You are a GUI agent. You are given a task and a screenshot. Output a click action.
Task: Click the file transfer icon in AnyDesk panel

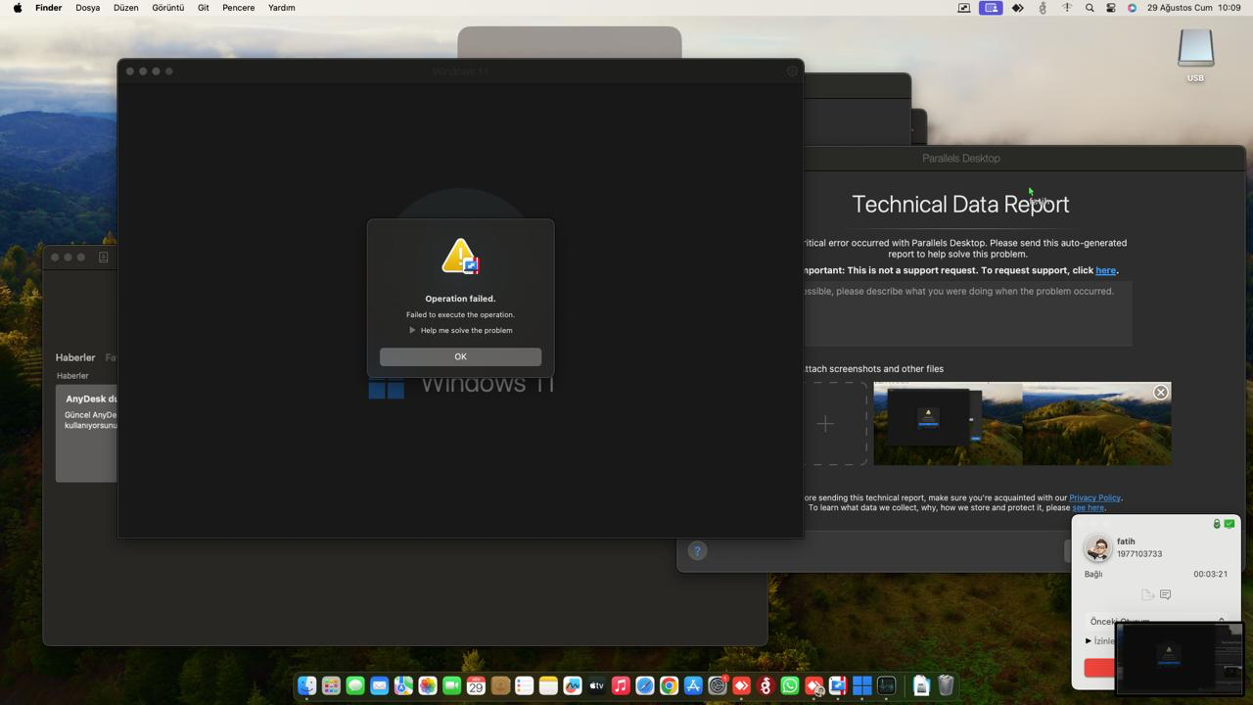coord(1147,594)
